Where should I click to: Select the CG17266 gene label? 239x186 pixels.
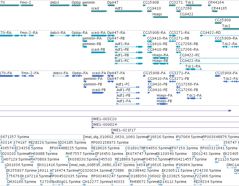[x=184, y=8]
